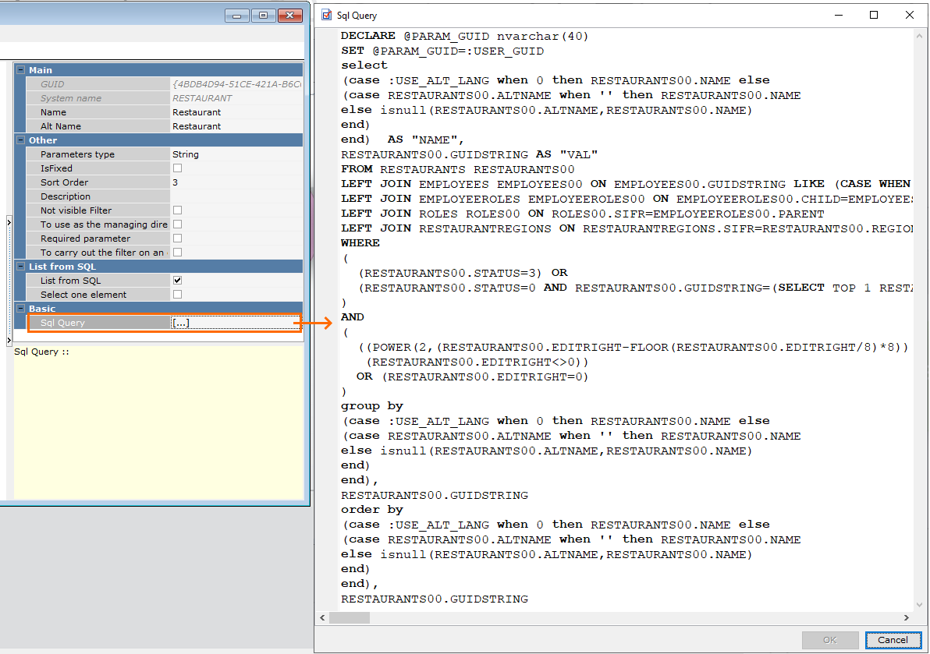Toggle To carry out the filter checkbox
930x654 pixels.
(x=177, y=253)
